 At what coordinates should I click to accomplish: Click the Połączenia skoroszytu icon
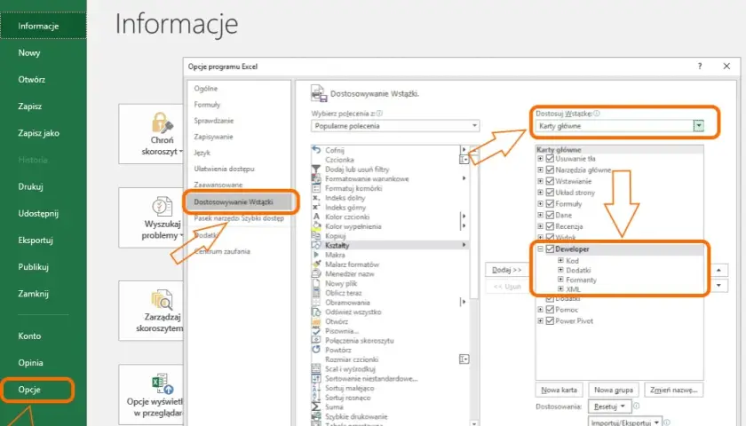(x=316, y=341)
